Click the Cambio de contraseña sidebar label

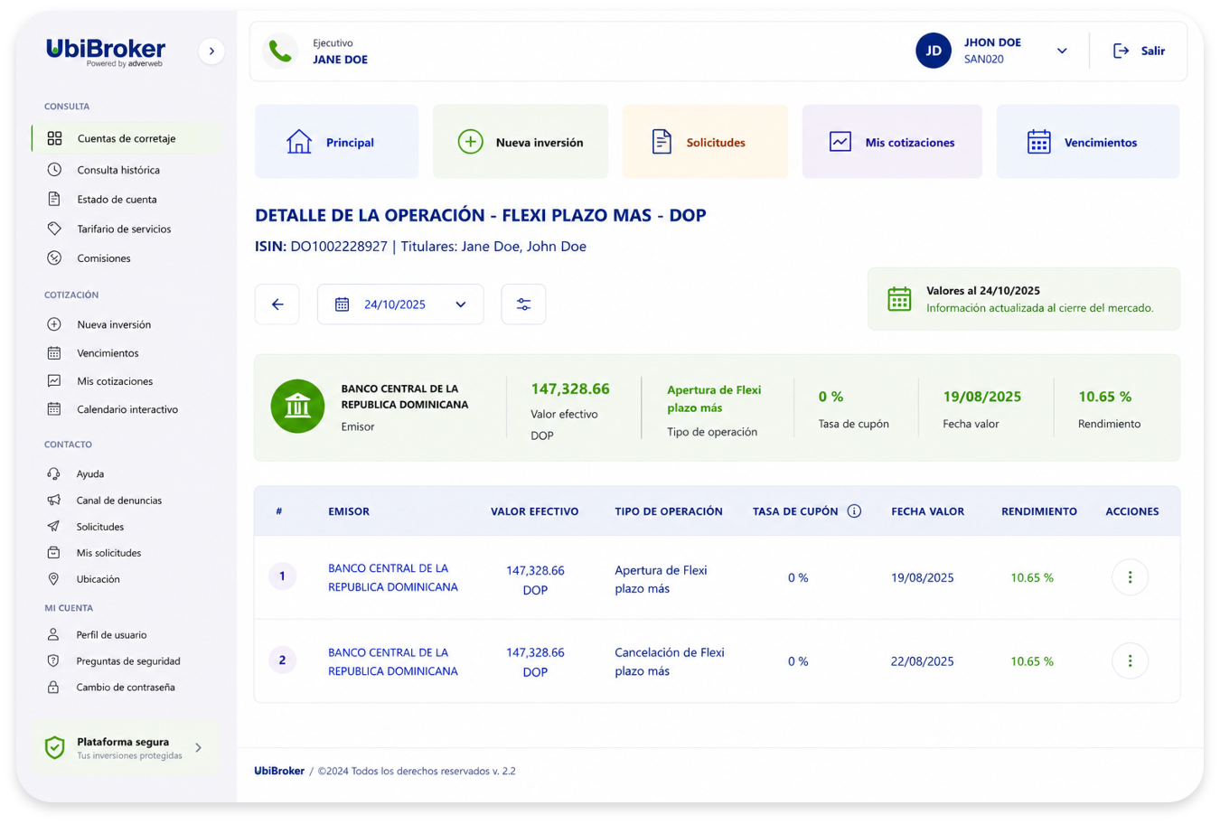126,687
